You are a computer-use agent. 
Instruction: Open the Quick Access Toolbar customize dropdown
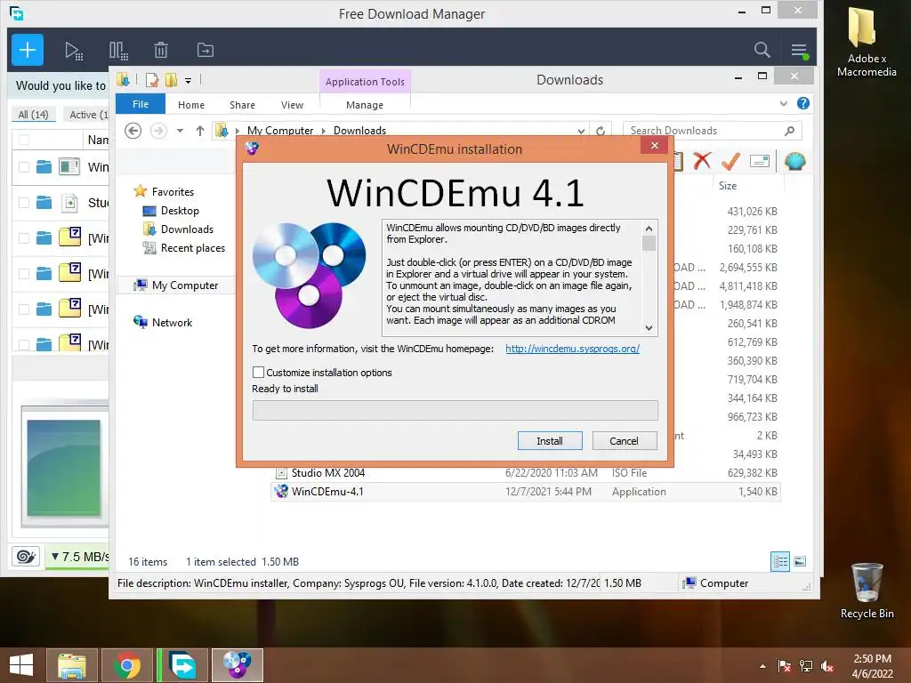[189, 81]
